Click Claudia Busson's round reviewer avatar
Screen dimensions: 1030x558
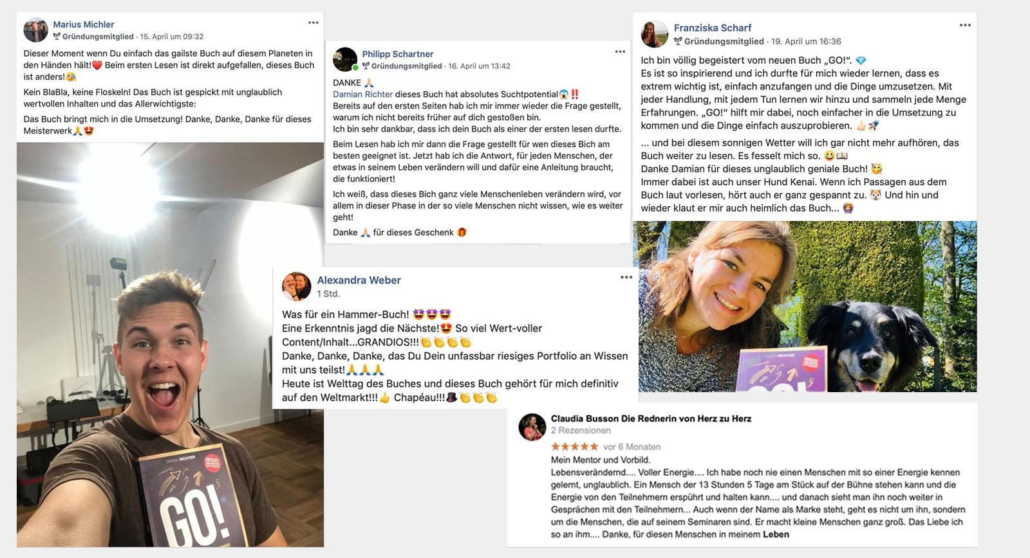click(x=532, y=426)
